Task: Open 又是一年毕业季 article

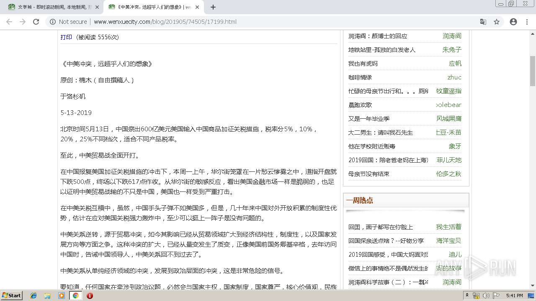Action: [x=369, y=119]
